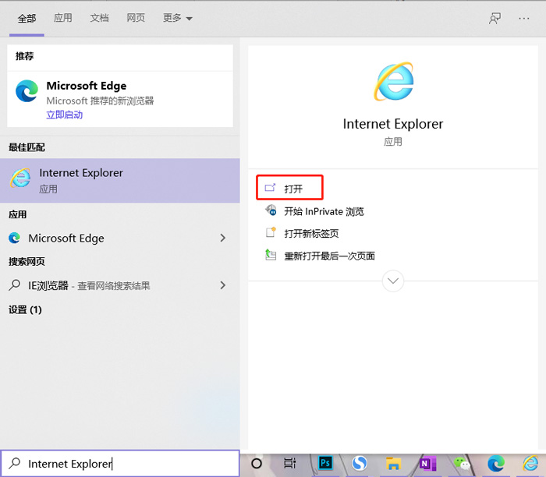Click 打开 to open Internet Explorer

tap(292, 189)
